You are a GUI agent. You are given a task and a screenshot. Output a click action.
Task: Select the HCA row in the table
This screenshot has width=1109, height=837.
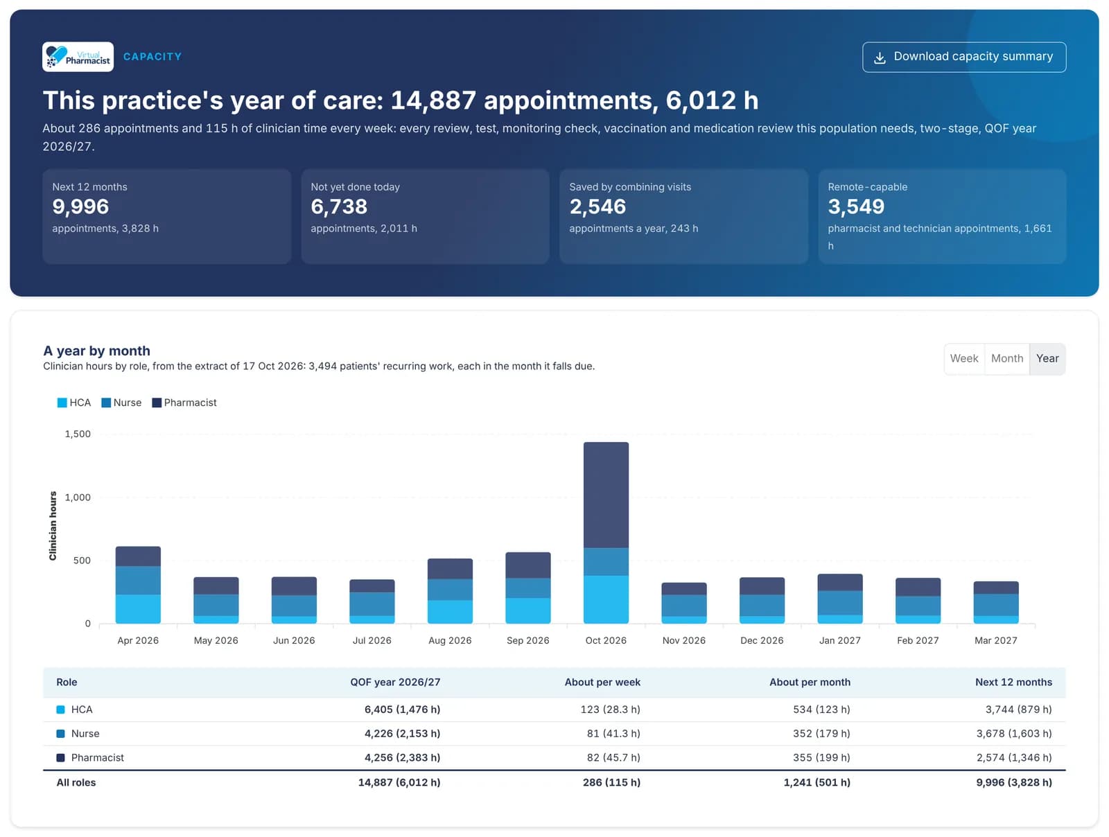[554, 710]
